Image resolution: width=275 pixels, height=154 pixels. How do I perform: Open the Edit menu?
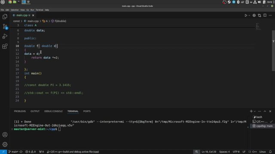7,10
